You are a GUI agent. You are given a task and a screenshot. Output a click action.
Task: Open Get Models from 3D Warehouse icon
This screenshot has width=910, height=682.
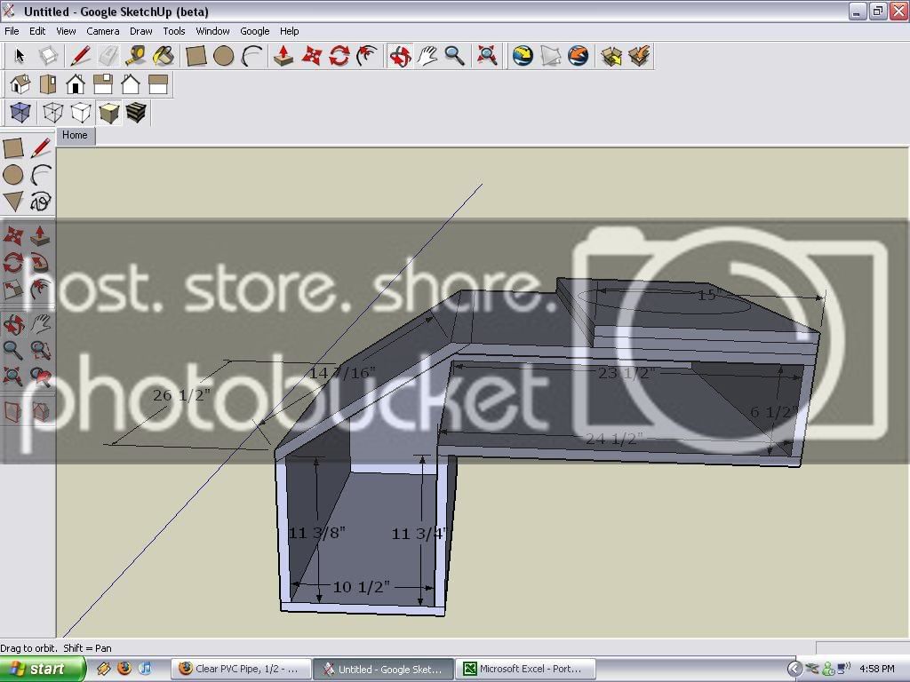611,56
